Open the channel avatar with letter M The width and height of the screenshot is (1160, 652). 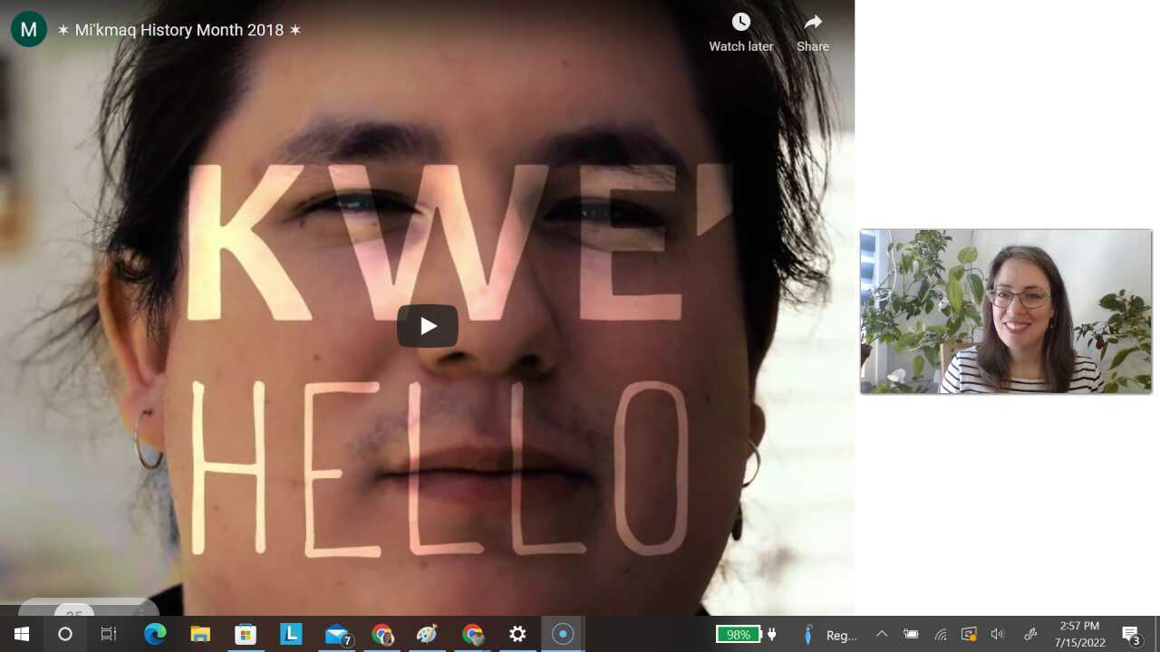[x=29, y=29]
